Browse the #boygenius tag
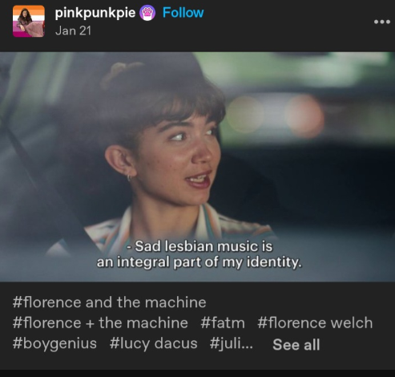 point(54,343)
